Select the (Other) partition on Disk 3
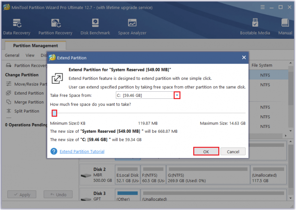 click(128, 195)
